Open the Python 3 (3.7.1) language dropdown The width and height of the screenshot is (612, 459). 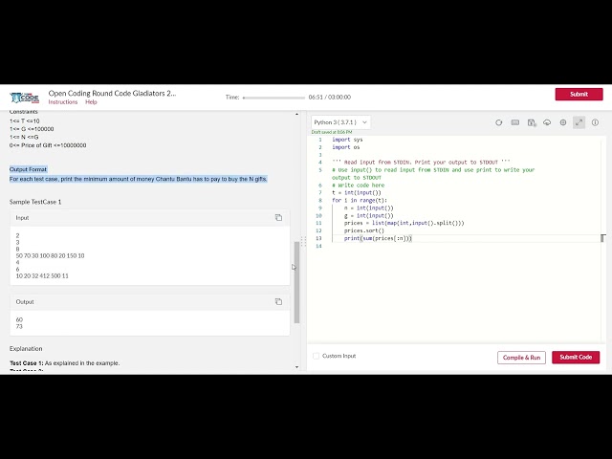pyautogui.click(x=340, y=122)
